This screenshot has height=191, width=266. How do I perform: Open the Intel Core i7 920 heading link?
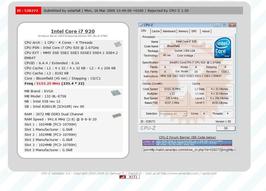(73, 31)
